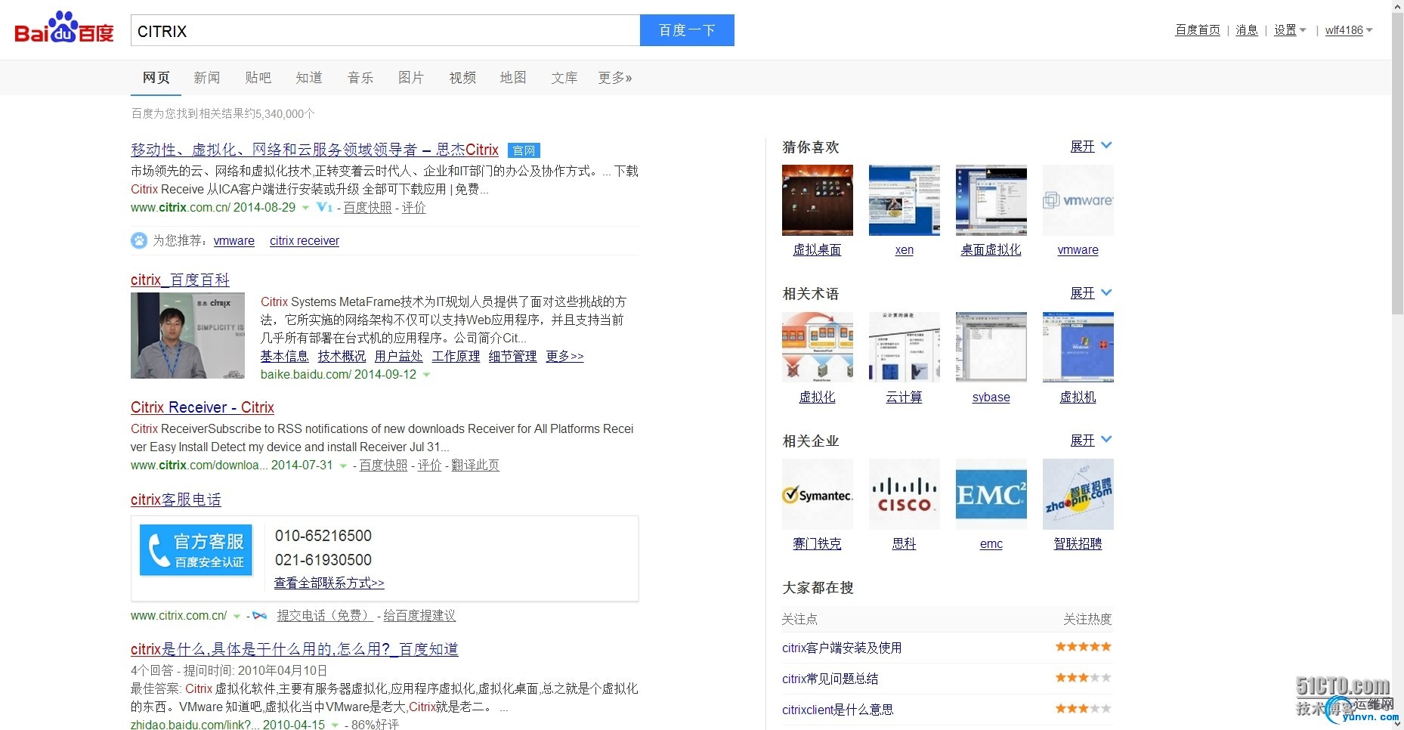Select the 网页 tab
This screenshot has height=730, width=1404.
click(156, 77)
